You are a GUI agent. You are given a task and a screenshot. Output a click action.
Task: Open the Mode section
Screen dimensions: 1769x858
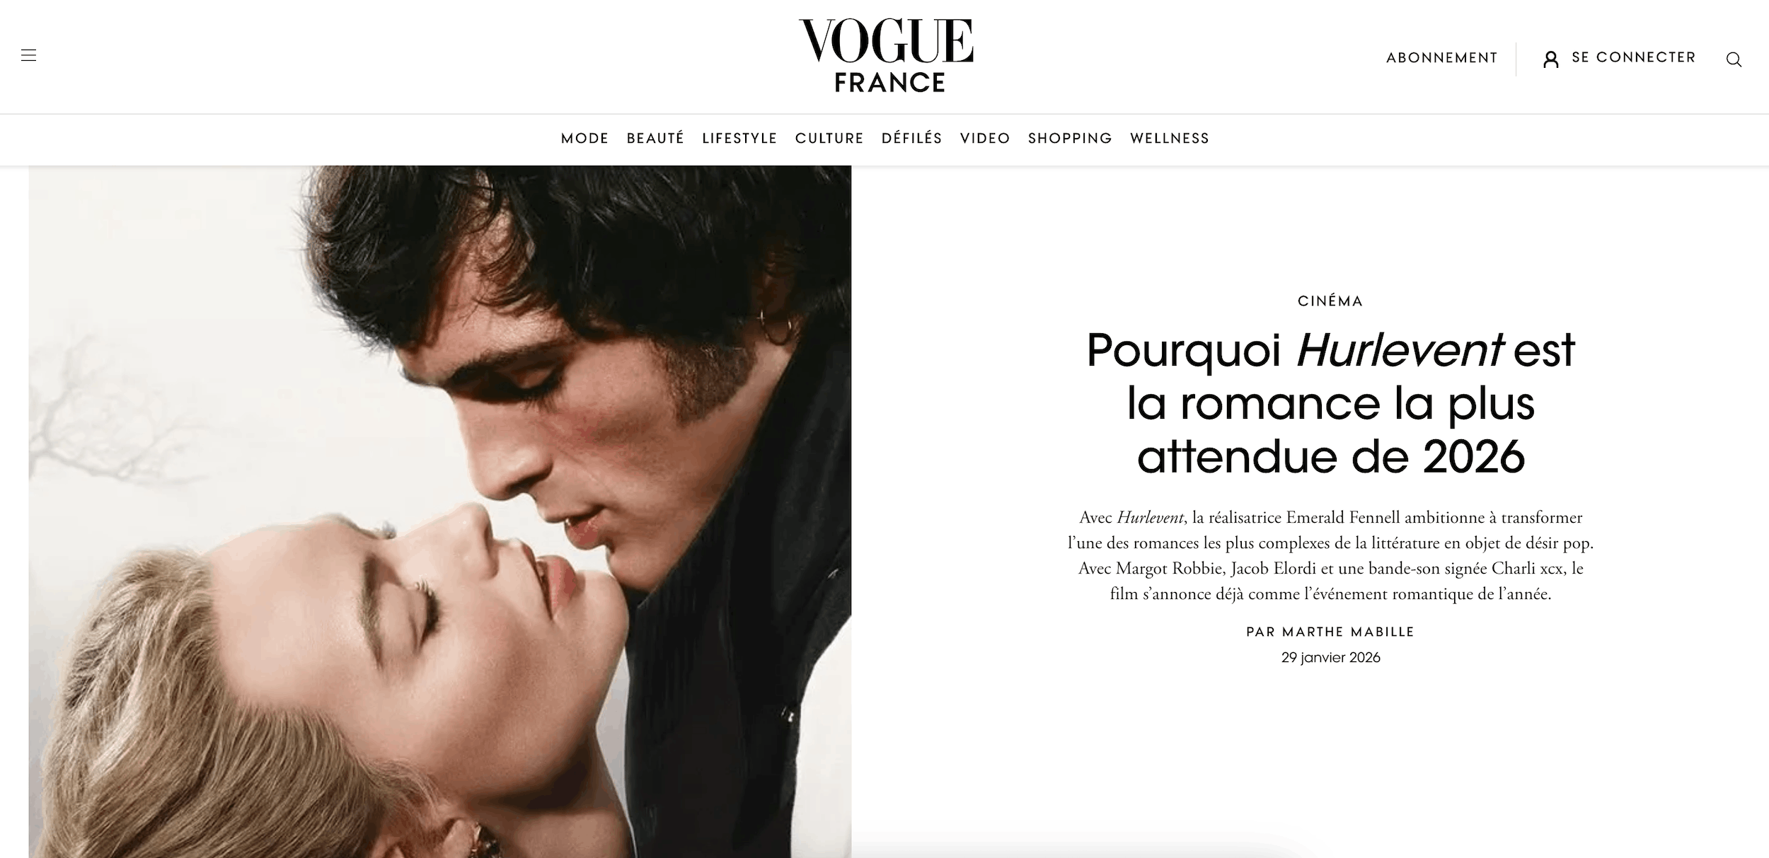pos(584,139)
